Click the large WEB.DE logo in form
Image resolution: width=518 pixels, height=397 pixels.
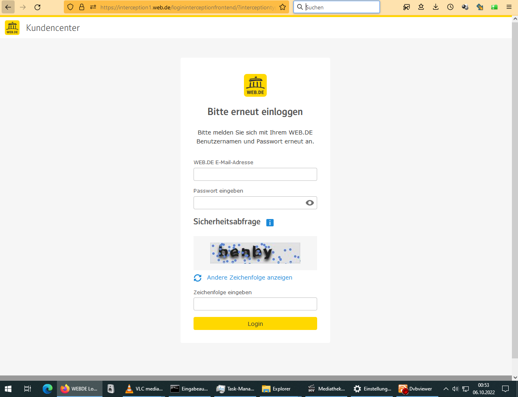[255, 85]
